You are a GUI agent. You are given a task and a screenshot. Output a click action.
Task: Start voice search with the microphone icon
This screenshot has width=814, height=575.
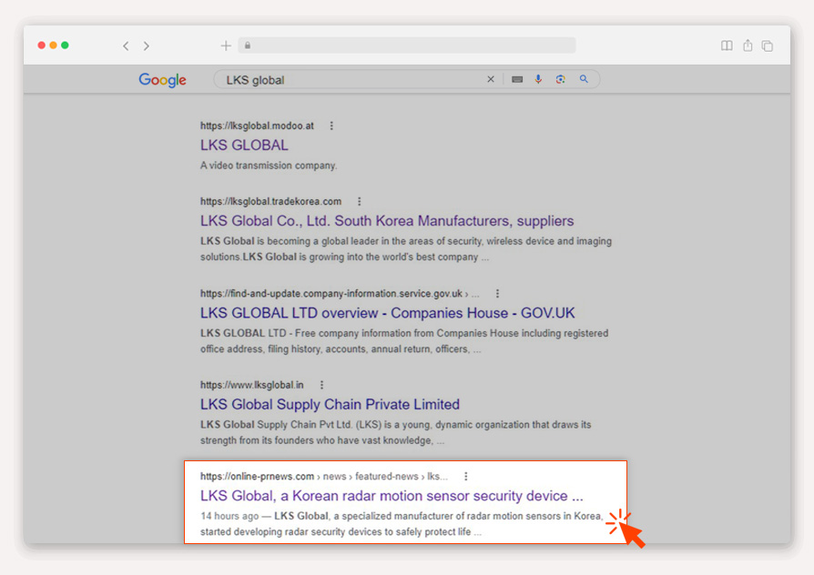click(538, 79)
